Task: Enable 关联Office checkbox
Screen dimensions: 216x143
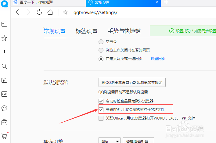Action: tap(101, 118)
